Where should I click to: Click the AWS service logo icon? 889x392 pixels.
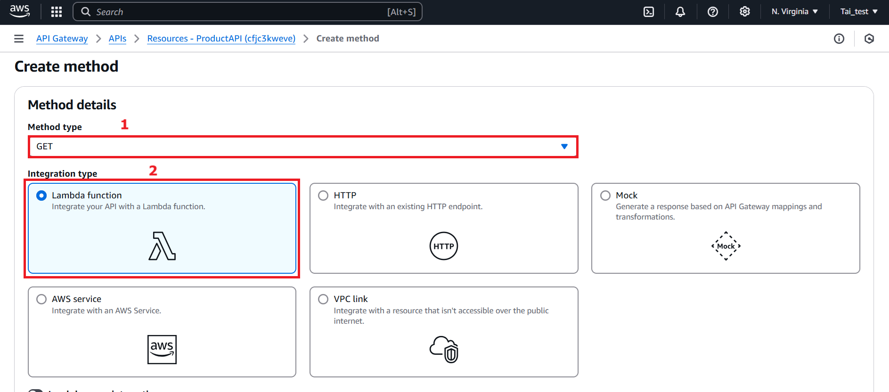pyautogui.click(x=162, y=350)
